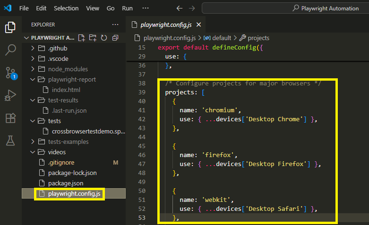Open Source Control view with badge
369x225 pixels.
coord(11,73)
